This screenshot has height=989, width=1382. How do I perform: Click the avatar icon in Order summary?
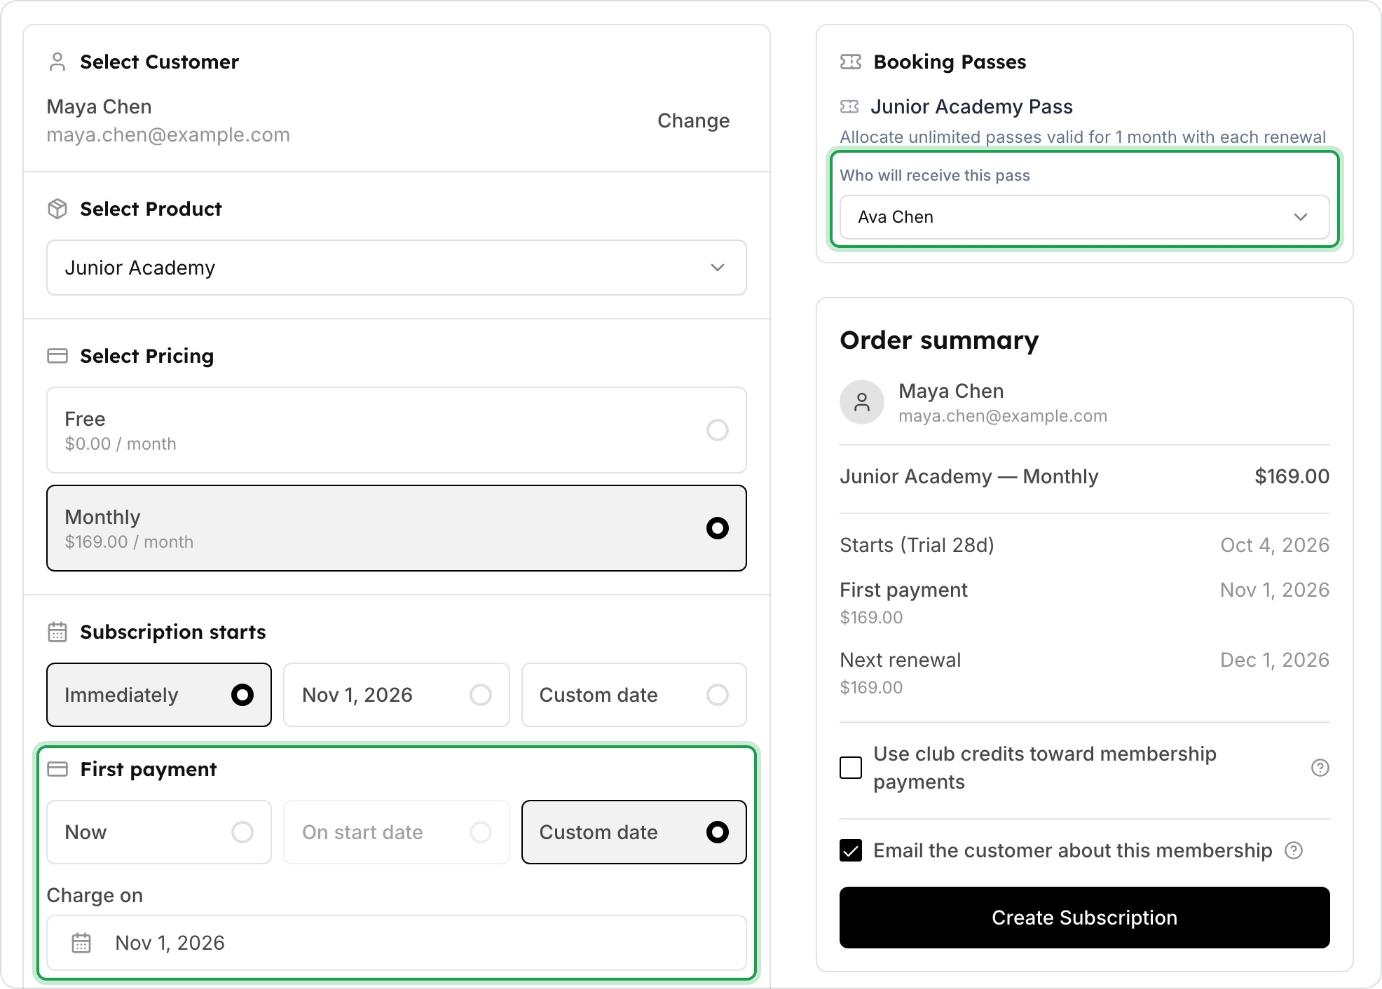(862, 402)
